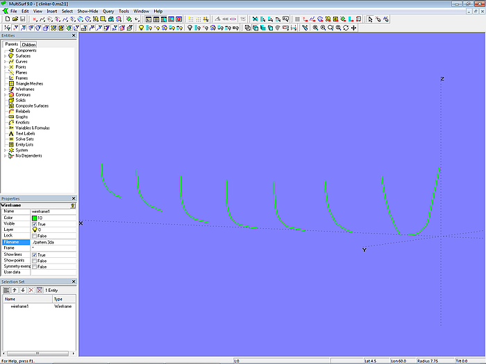
Task: Click the rotate view circular arrow icon
Action: (346, 28)
